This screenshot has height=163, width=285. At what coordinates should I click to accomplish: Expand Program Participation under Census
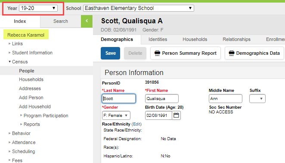tap(21, 115)
